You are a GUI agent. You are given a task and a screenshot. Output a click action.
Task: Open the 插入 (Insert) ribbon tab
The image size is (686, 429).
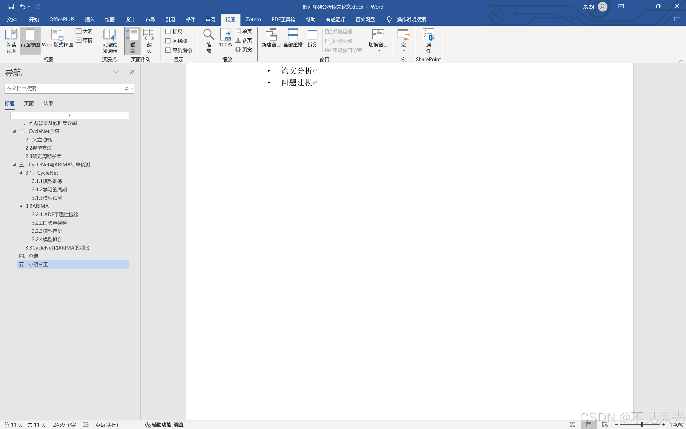pyautogui.click(x=89, y=20)
